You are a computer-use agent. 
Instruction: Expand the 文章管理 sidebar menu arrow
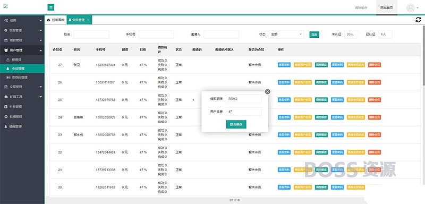point(41,87)
